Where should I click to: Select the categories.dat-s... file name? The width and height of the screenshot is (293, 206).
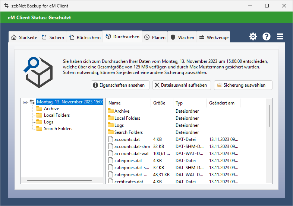132,168
